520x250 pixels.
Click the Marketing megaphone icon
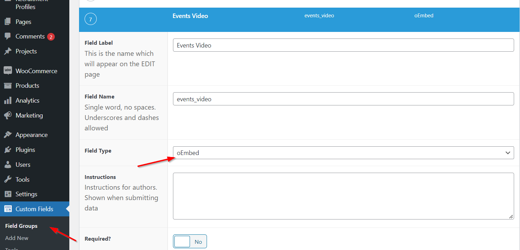[x=8, y=115]
